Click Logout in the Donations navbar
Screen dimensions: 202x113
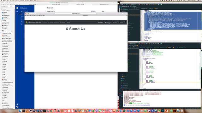[x=121, y=22]
